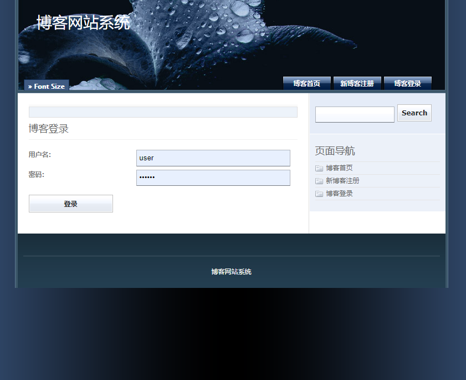This screenshot has height=380, width=466.
Task: Click the folder icon beside 博客首页 sidebar link
Action: (x=319, y=168)
